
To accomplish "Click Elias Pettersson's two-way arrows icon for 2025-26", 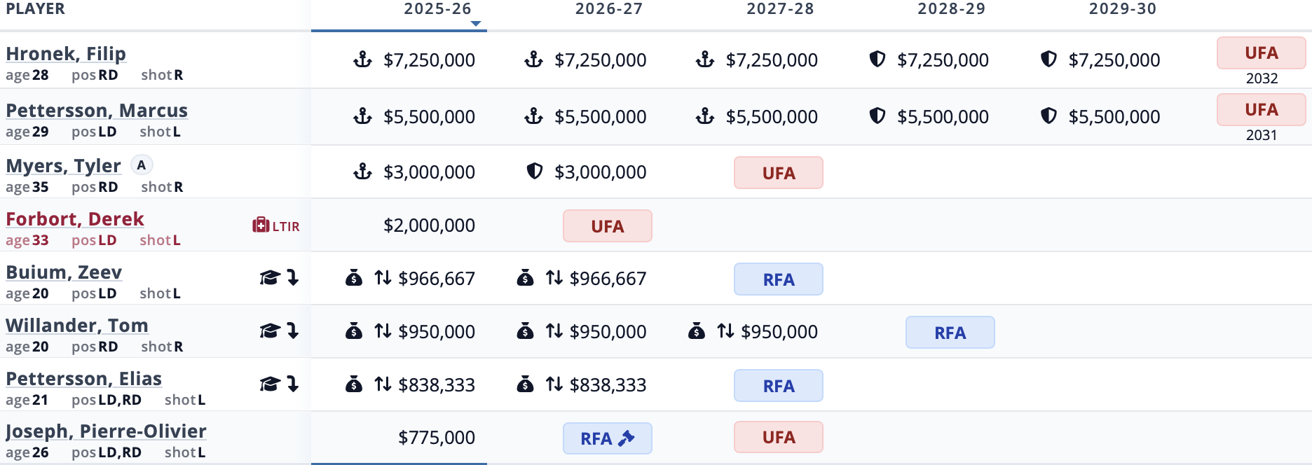I will pyautogui.click(x=383, y=384).
